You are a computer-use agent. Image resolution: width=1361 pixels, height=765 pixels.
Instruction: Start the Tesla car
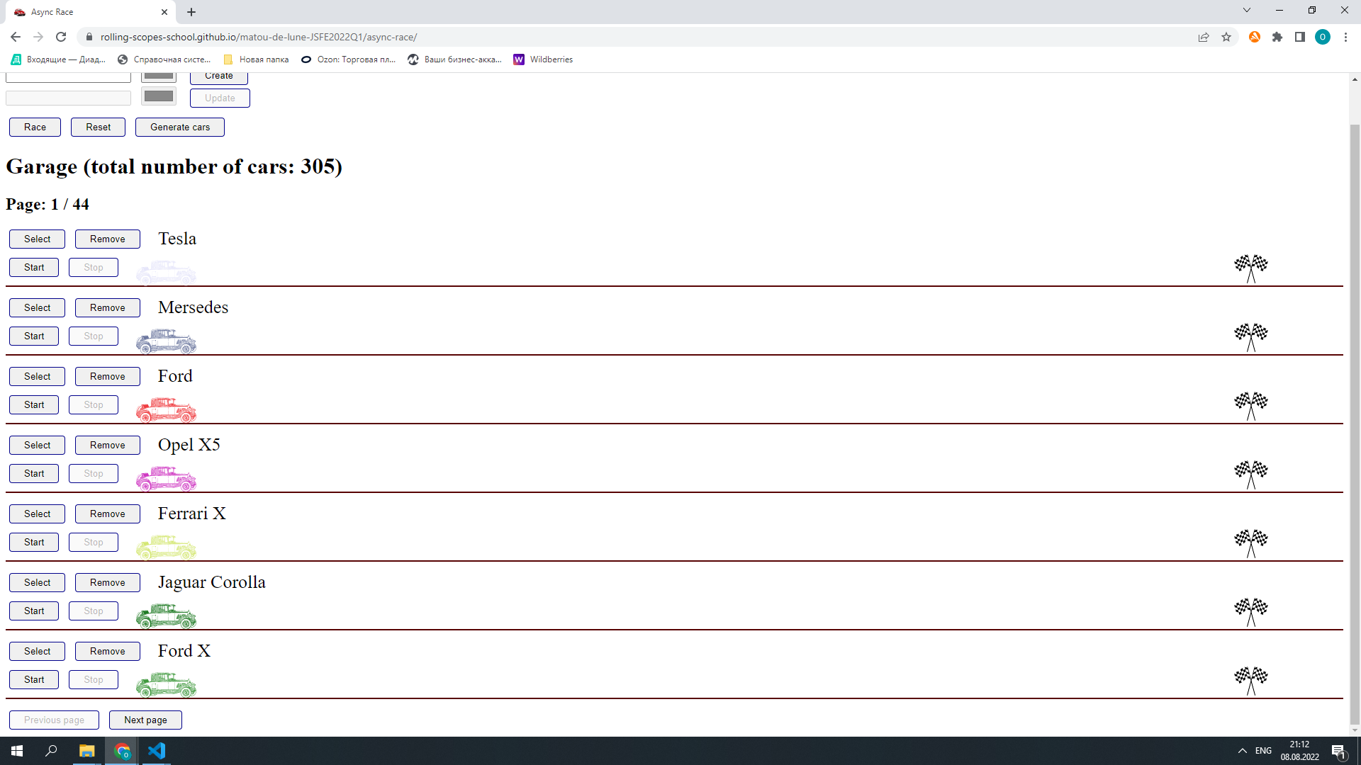(x=33, y=267)
